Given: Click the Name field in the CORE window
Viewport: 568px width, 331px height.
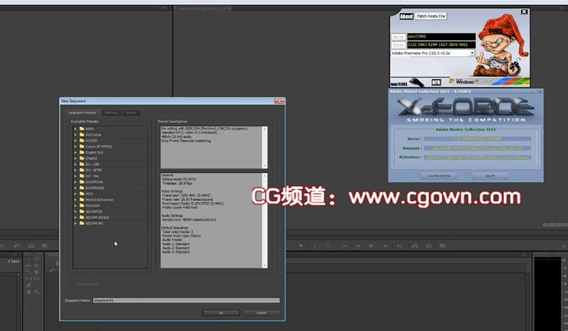Looking at the screenshot, I should [441, 37].
